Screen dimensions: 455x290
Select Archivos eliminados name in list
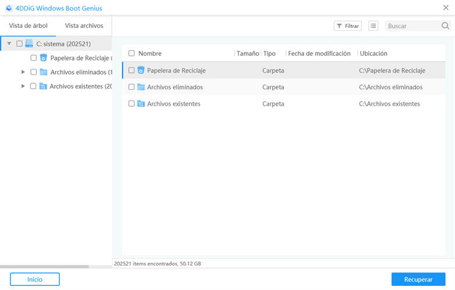175,87
